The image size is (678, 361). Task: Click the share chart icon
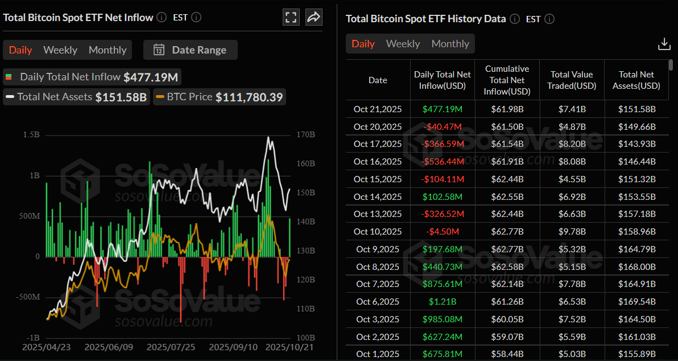pos(313,17)
